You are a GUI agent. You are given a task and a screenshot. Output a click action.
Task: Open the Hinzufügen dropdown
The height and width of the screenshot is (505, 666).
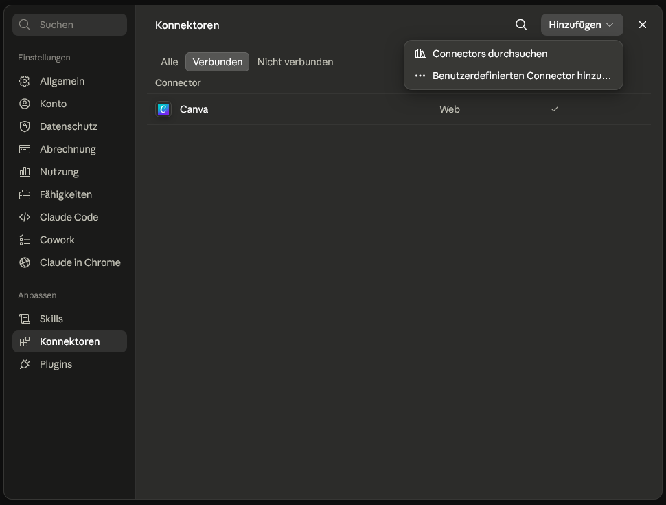click(x=582, y=25)
